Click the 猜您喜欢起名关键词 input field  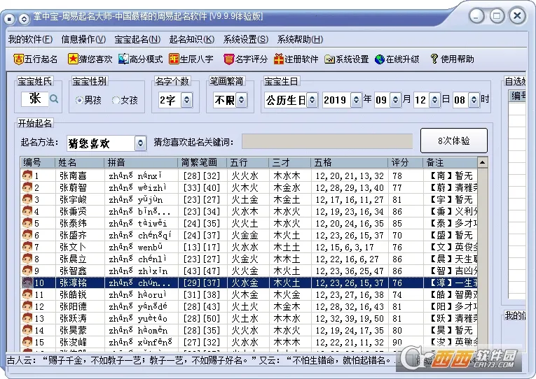pyautogui.click(x=327, y=142)
